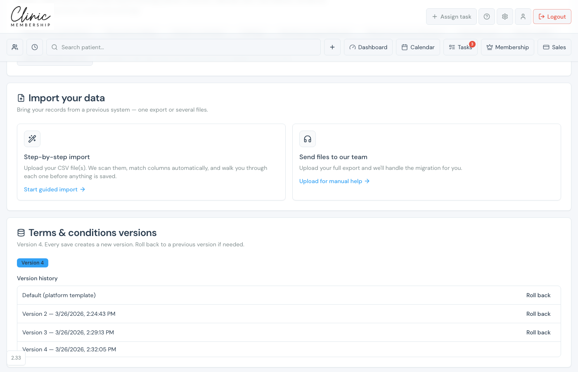
Task: Click the Version 4 history row
Action: (289, 349)
